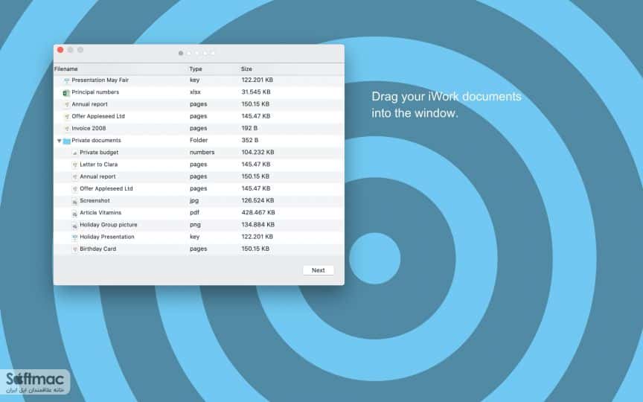Click the Pages icon beside Letter to Clara
Screen dimensions: 643x402
point(74,165)
